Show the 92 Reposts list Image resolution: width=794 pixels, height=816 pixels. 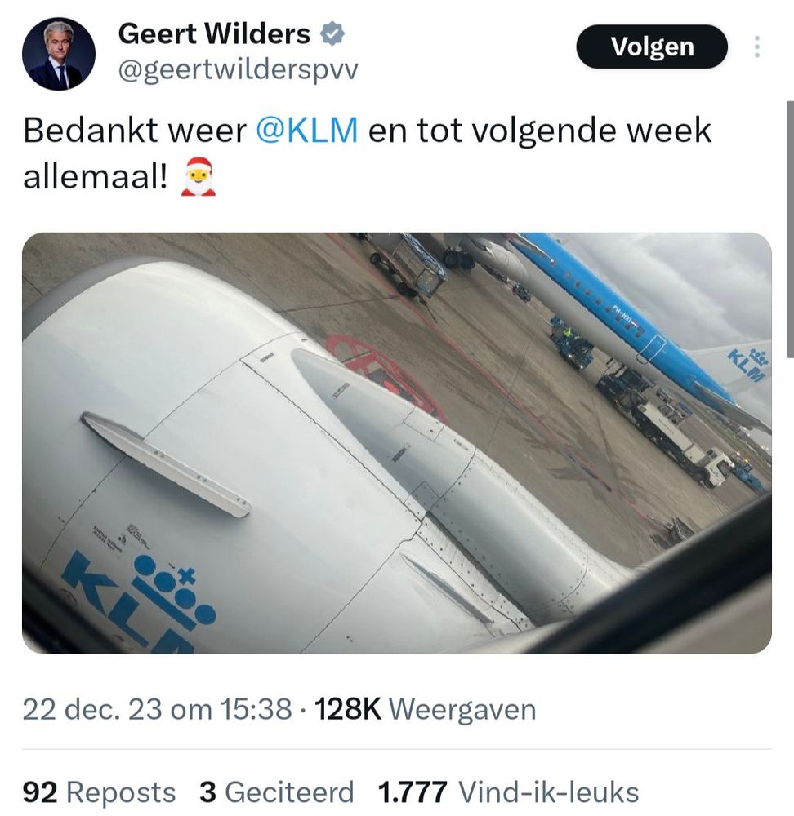(x=99, y=792)
